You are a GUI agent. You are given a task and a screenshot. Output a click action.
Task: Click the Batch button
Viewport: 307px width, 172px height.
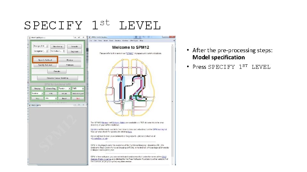64,98
